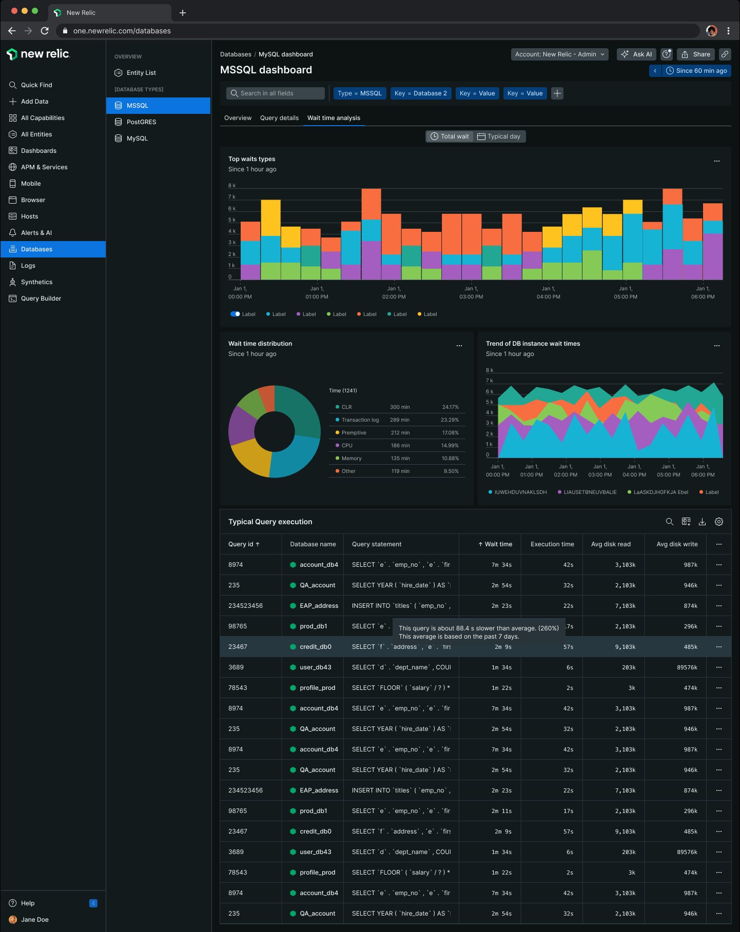
Task: Click CLR legend color dot
Action: coord(337,407)
